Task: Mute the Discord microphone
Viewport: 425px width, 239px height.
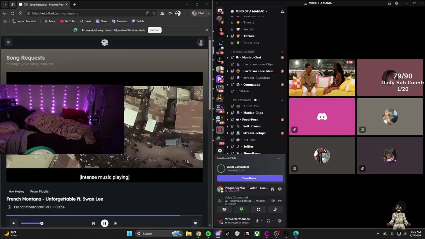Action: (x=257, y=221)
